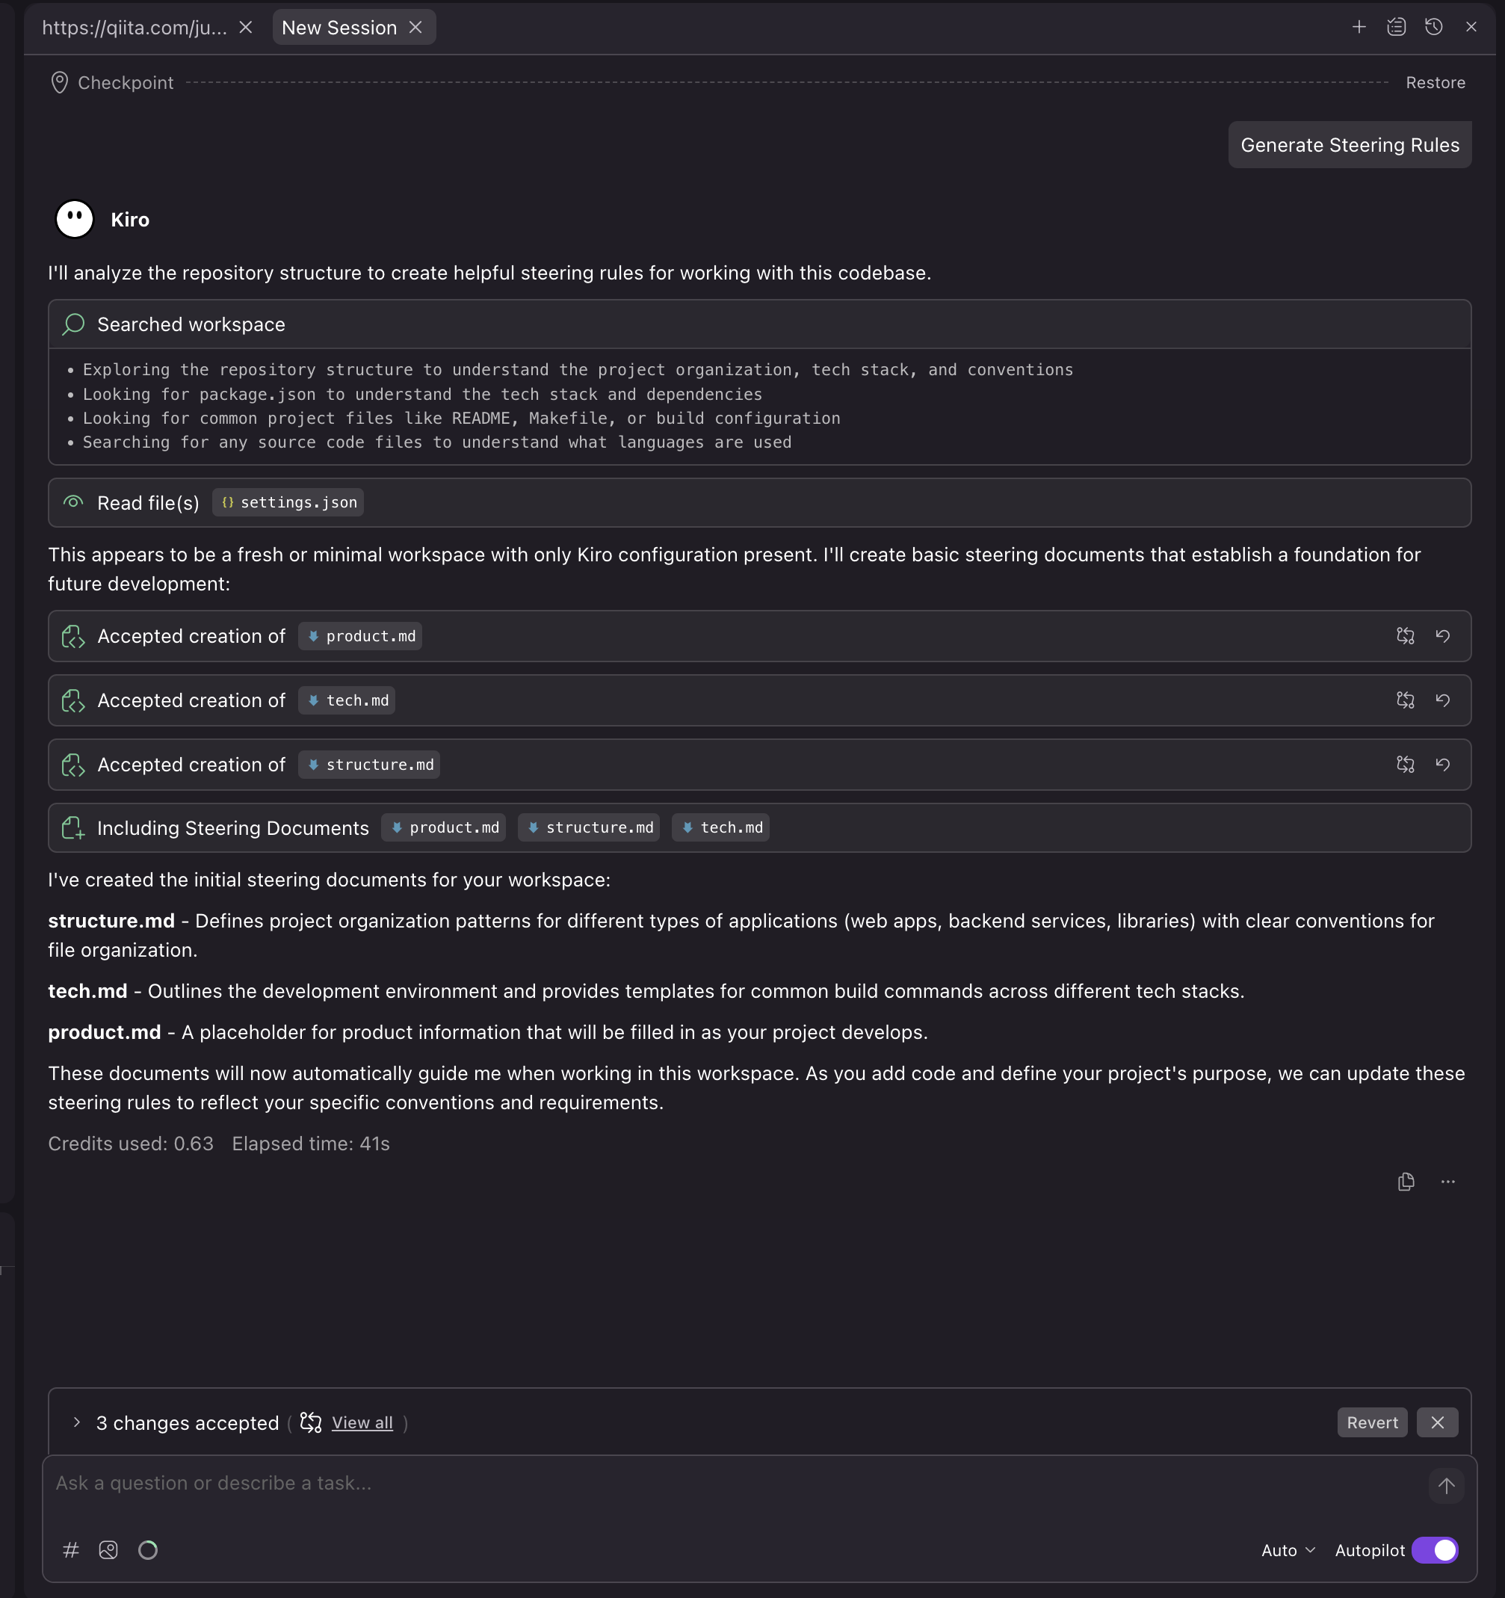Screen dimensions: 1505x1598
Task: Click the view diff icon on the product.md row
Action: pyautogui.click(x=1406, y=636)
